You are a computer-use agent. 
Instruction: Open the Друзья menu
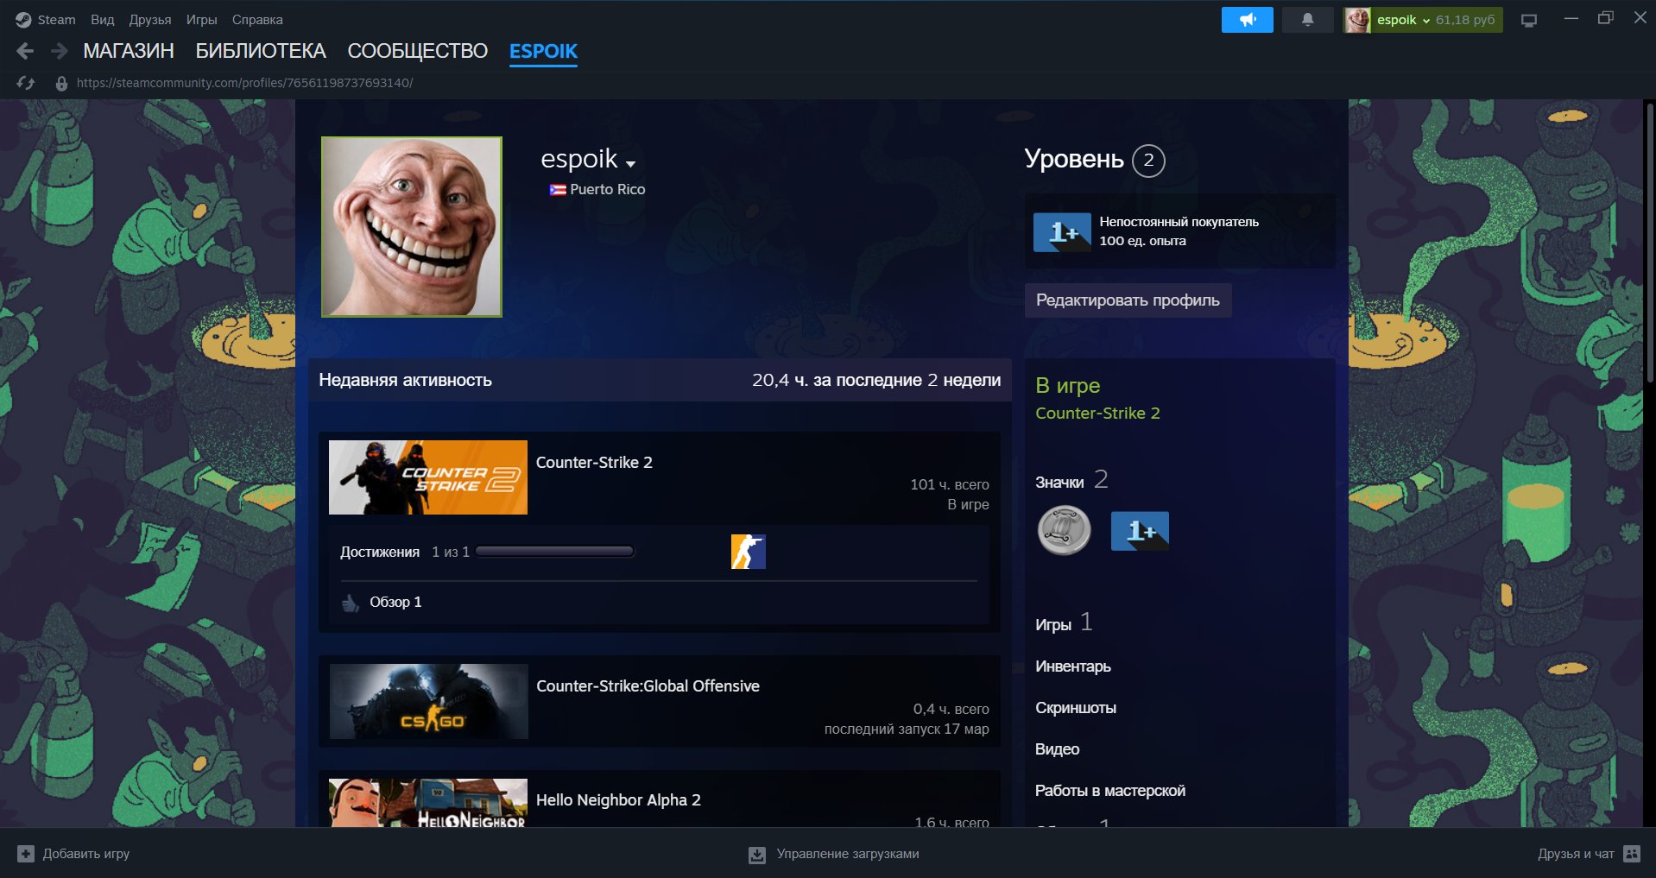coord(150,20)
